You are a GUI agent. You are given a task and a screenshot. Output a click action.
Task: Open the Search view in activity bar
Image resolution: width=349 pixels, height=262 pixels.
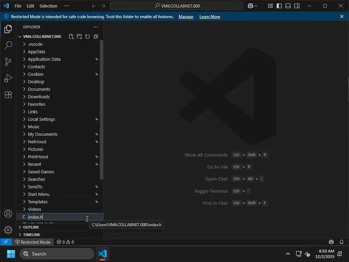8,45
